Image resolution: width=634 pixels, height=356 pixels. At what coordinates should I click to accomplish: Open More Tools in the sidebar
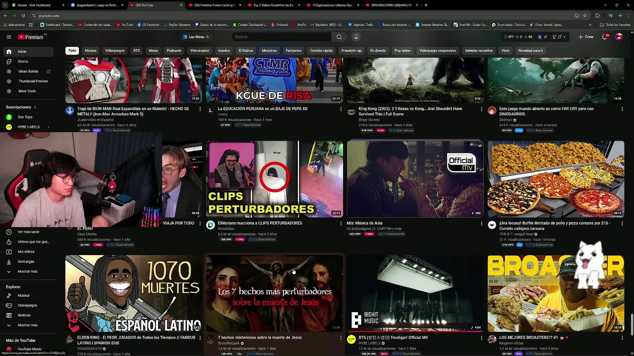coord(28,91)
